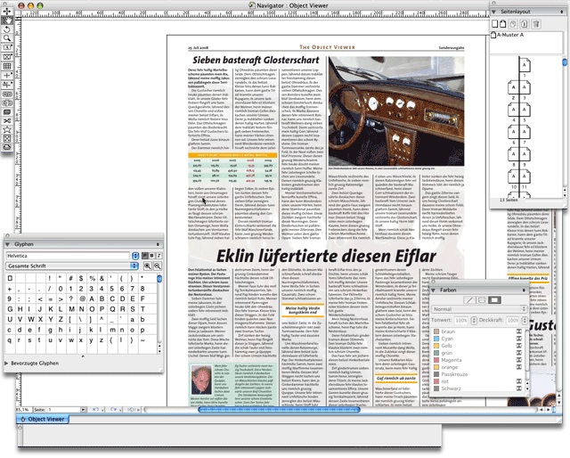
Task: Click redo arrow in bottom status bar
Action: pos(114,410)
